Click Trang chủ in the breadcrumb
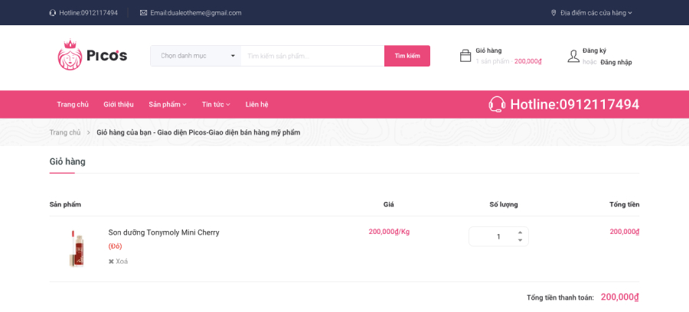 click(x=65, y=132)
